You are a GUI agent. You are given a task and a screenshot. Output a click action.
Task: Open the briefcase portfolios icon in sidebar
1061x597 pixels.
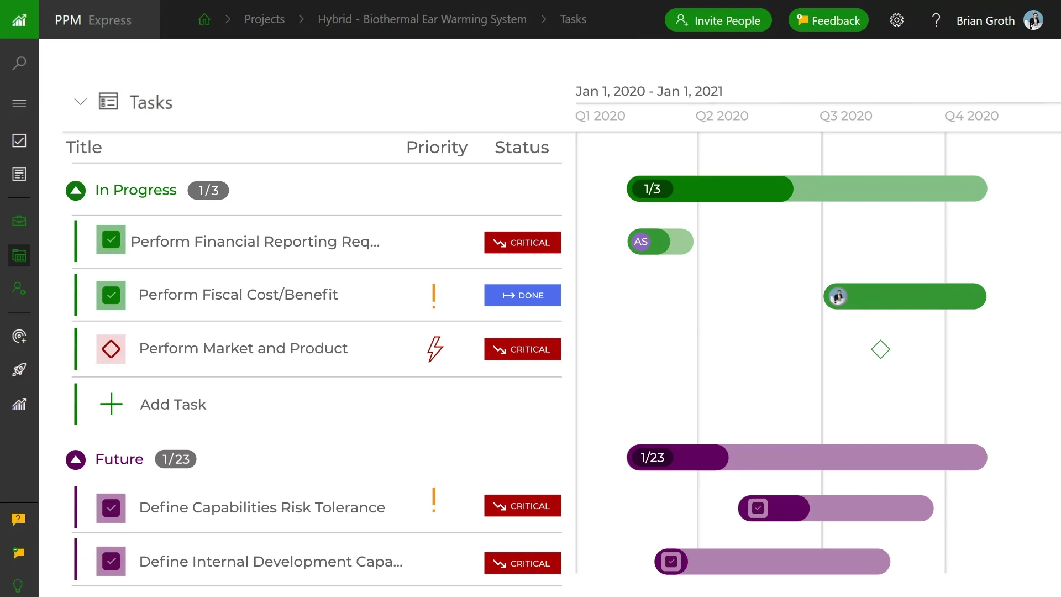coord(19,221)
